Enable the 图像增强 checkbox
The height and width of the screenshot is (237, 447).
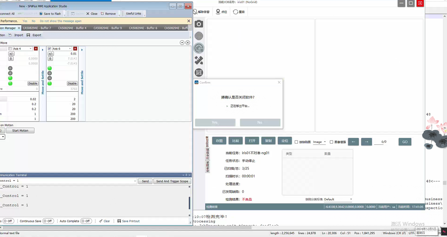tap(331, 142)
